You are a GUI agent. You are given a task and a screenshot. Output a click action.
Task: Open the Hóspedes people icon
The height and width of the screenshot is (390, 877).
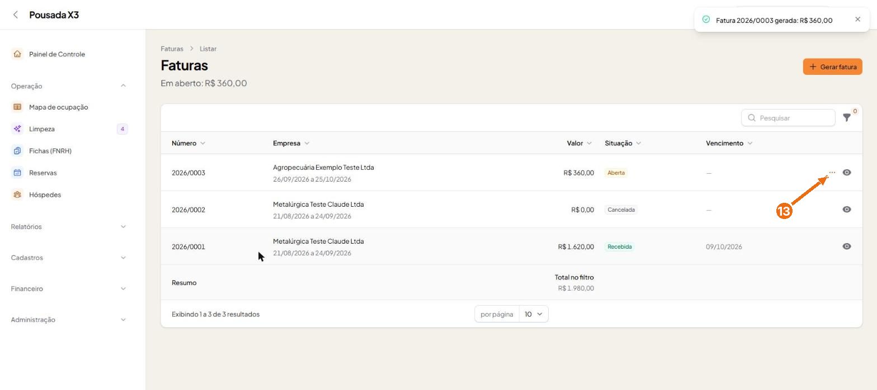(17, 194)
